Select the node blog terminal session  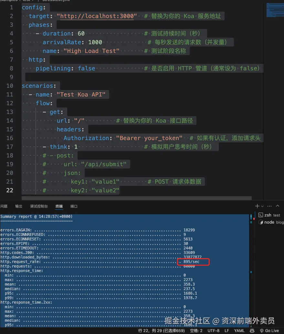pyautogui.click(x=270, y=222)
